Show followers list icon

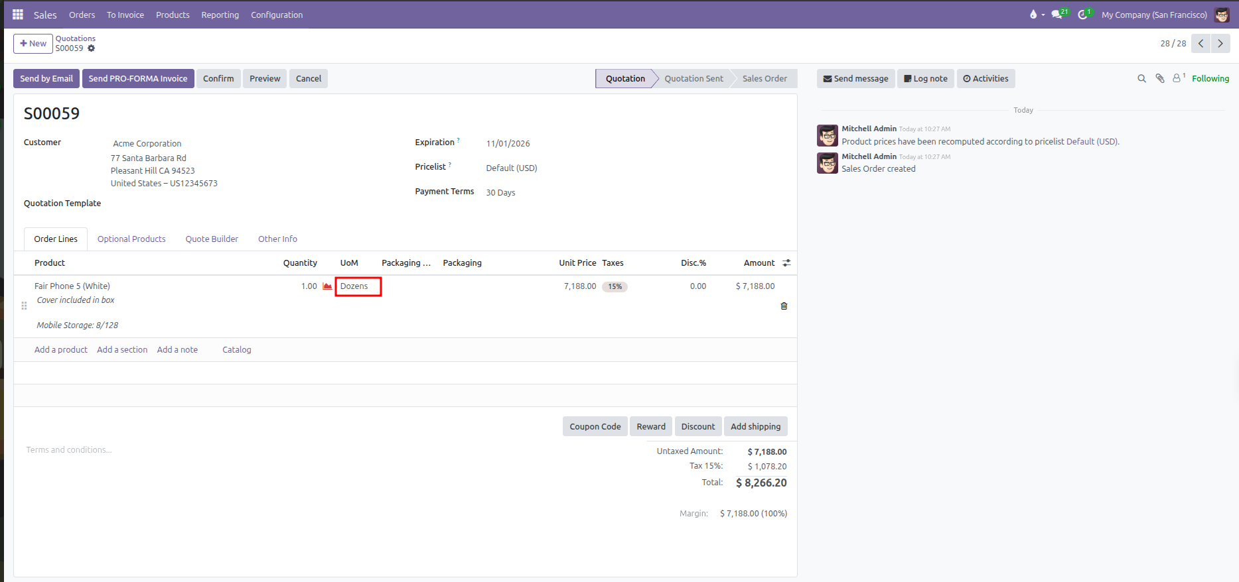tap(1179, 78)
